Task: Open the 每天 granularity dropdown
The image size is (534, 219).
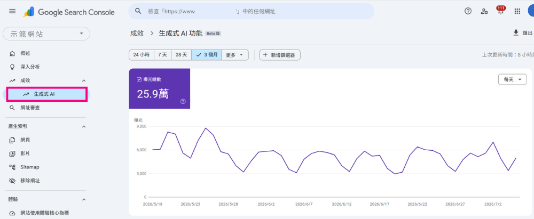Action: point(512,79)
